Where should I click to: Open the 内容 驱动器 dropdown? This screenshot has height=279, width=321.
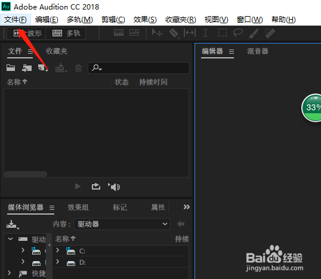[x=122, y=224]
